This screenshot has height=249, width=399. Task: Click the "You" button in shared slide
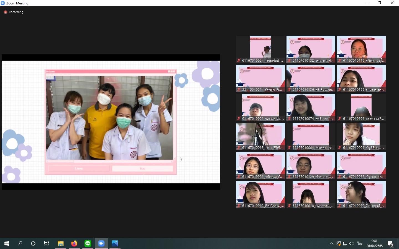(142, 168)
